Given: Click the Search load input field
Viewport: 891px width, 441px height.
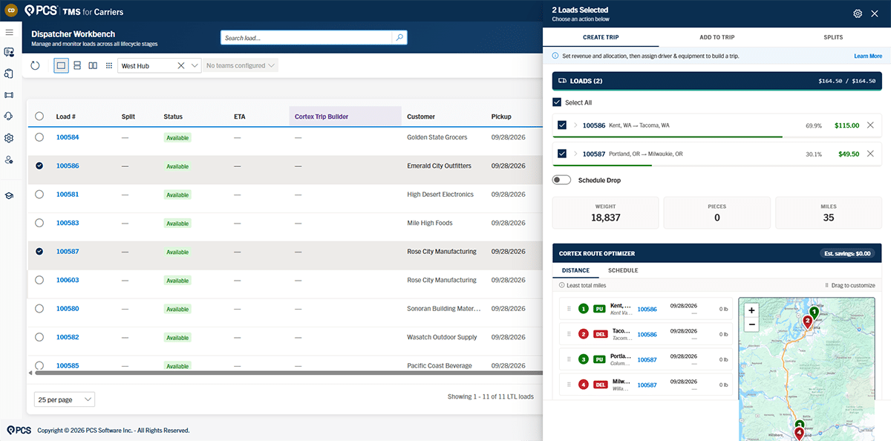Looking at the screenshot, I should pyautogui.click(x=306, y=37).
